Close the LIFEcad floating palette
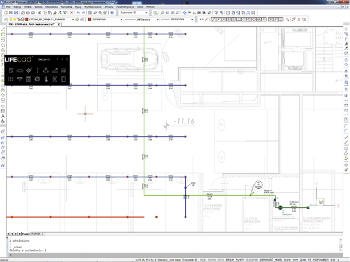 click(x=67, y=59)
